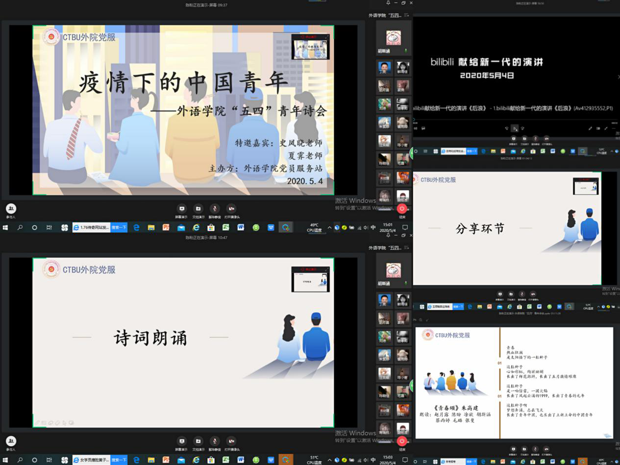620x465 pixels.
Task: Click 文档演示 icon below the 诗词朗诵 slide
Action: coord(198,442)
